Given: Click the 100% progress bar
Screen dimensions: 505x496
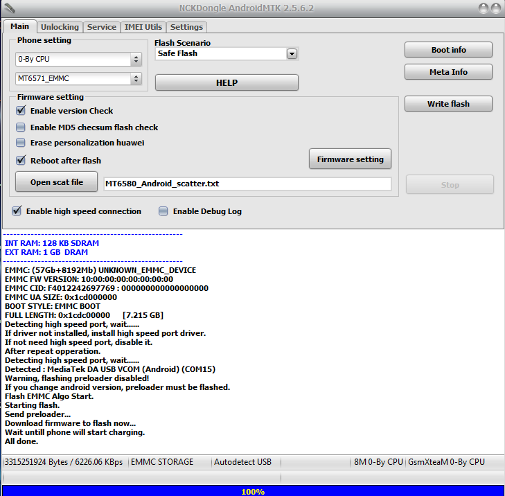Looking at the screenshot, I should 252,491.
